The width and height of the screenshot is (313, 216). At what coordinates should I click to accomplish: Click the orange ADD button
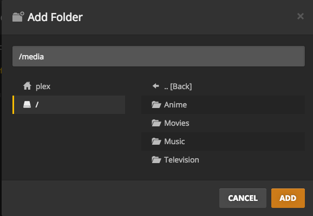click(x=288, y=198)
